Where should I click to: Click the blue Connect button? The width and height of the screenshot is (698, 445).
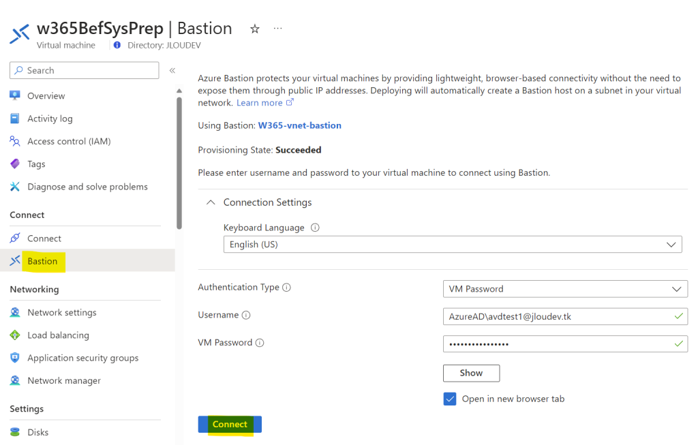pyautogui.click(x=230, y=424)
